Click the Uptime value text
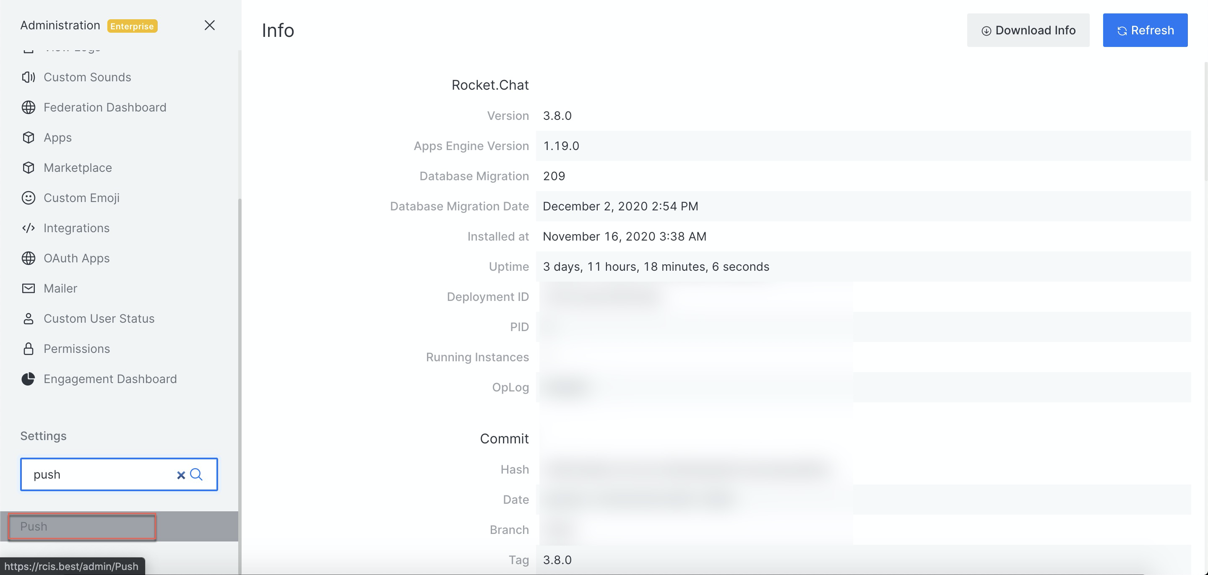 coord(656,267)
